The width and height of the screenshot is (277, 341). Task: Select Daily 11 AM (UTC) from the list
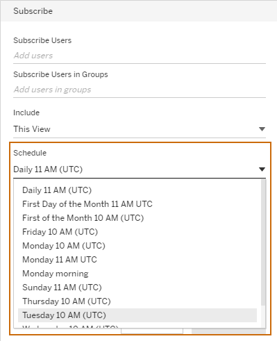[137, 190]
